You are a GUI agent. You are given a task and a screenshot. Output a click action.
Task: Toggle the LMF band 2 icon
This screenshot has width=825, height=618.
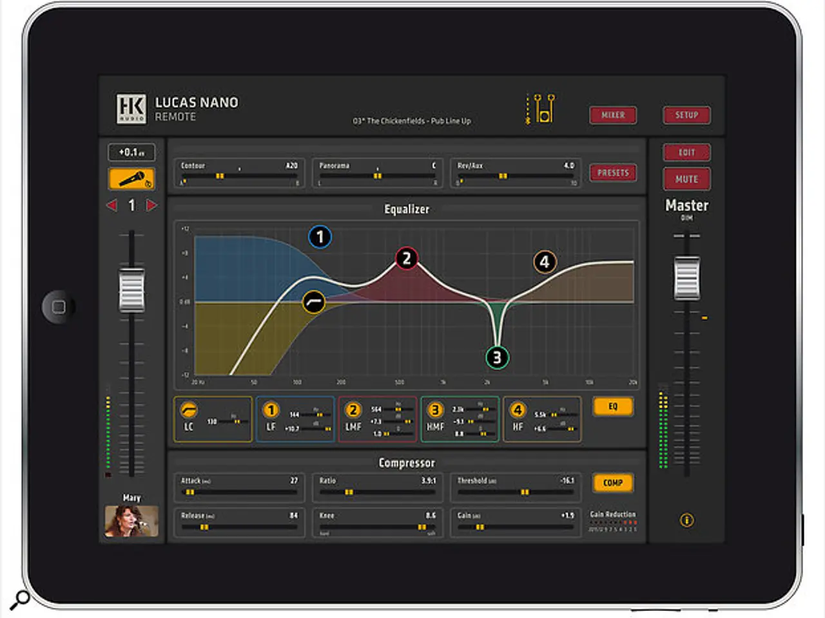pos(353,410)
